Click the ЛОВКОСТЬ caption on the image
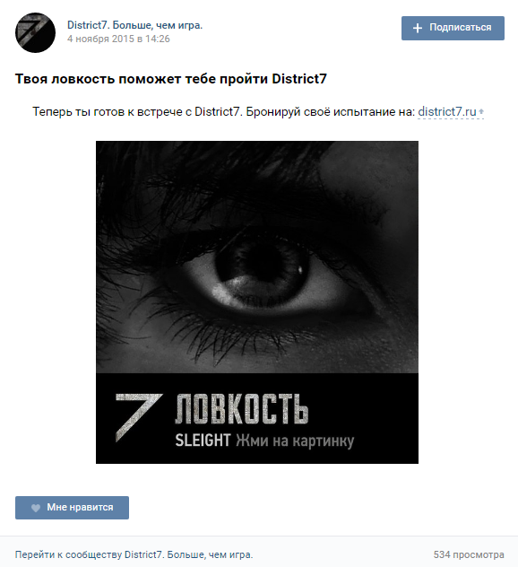Image resolution: width=518 pixels, height=567 pixels. click(x=241, y=408)
